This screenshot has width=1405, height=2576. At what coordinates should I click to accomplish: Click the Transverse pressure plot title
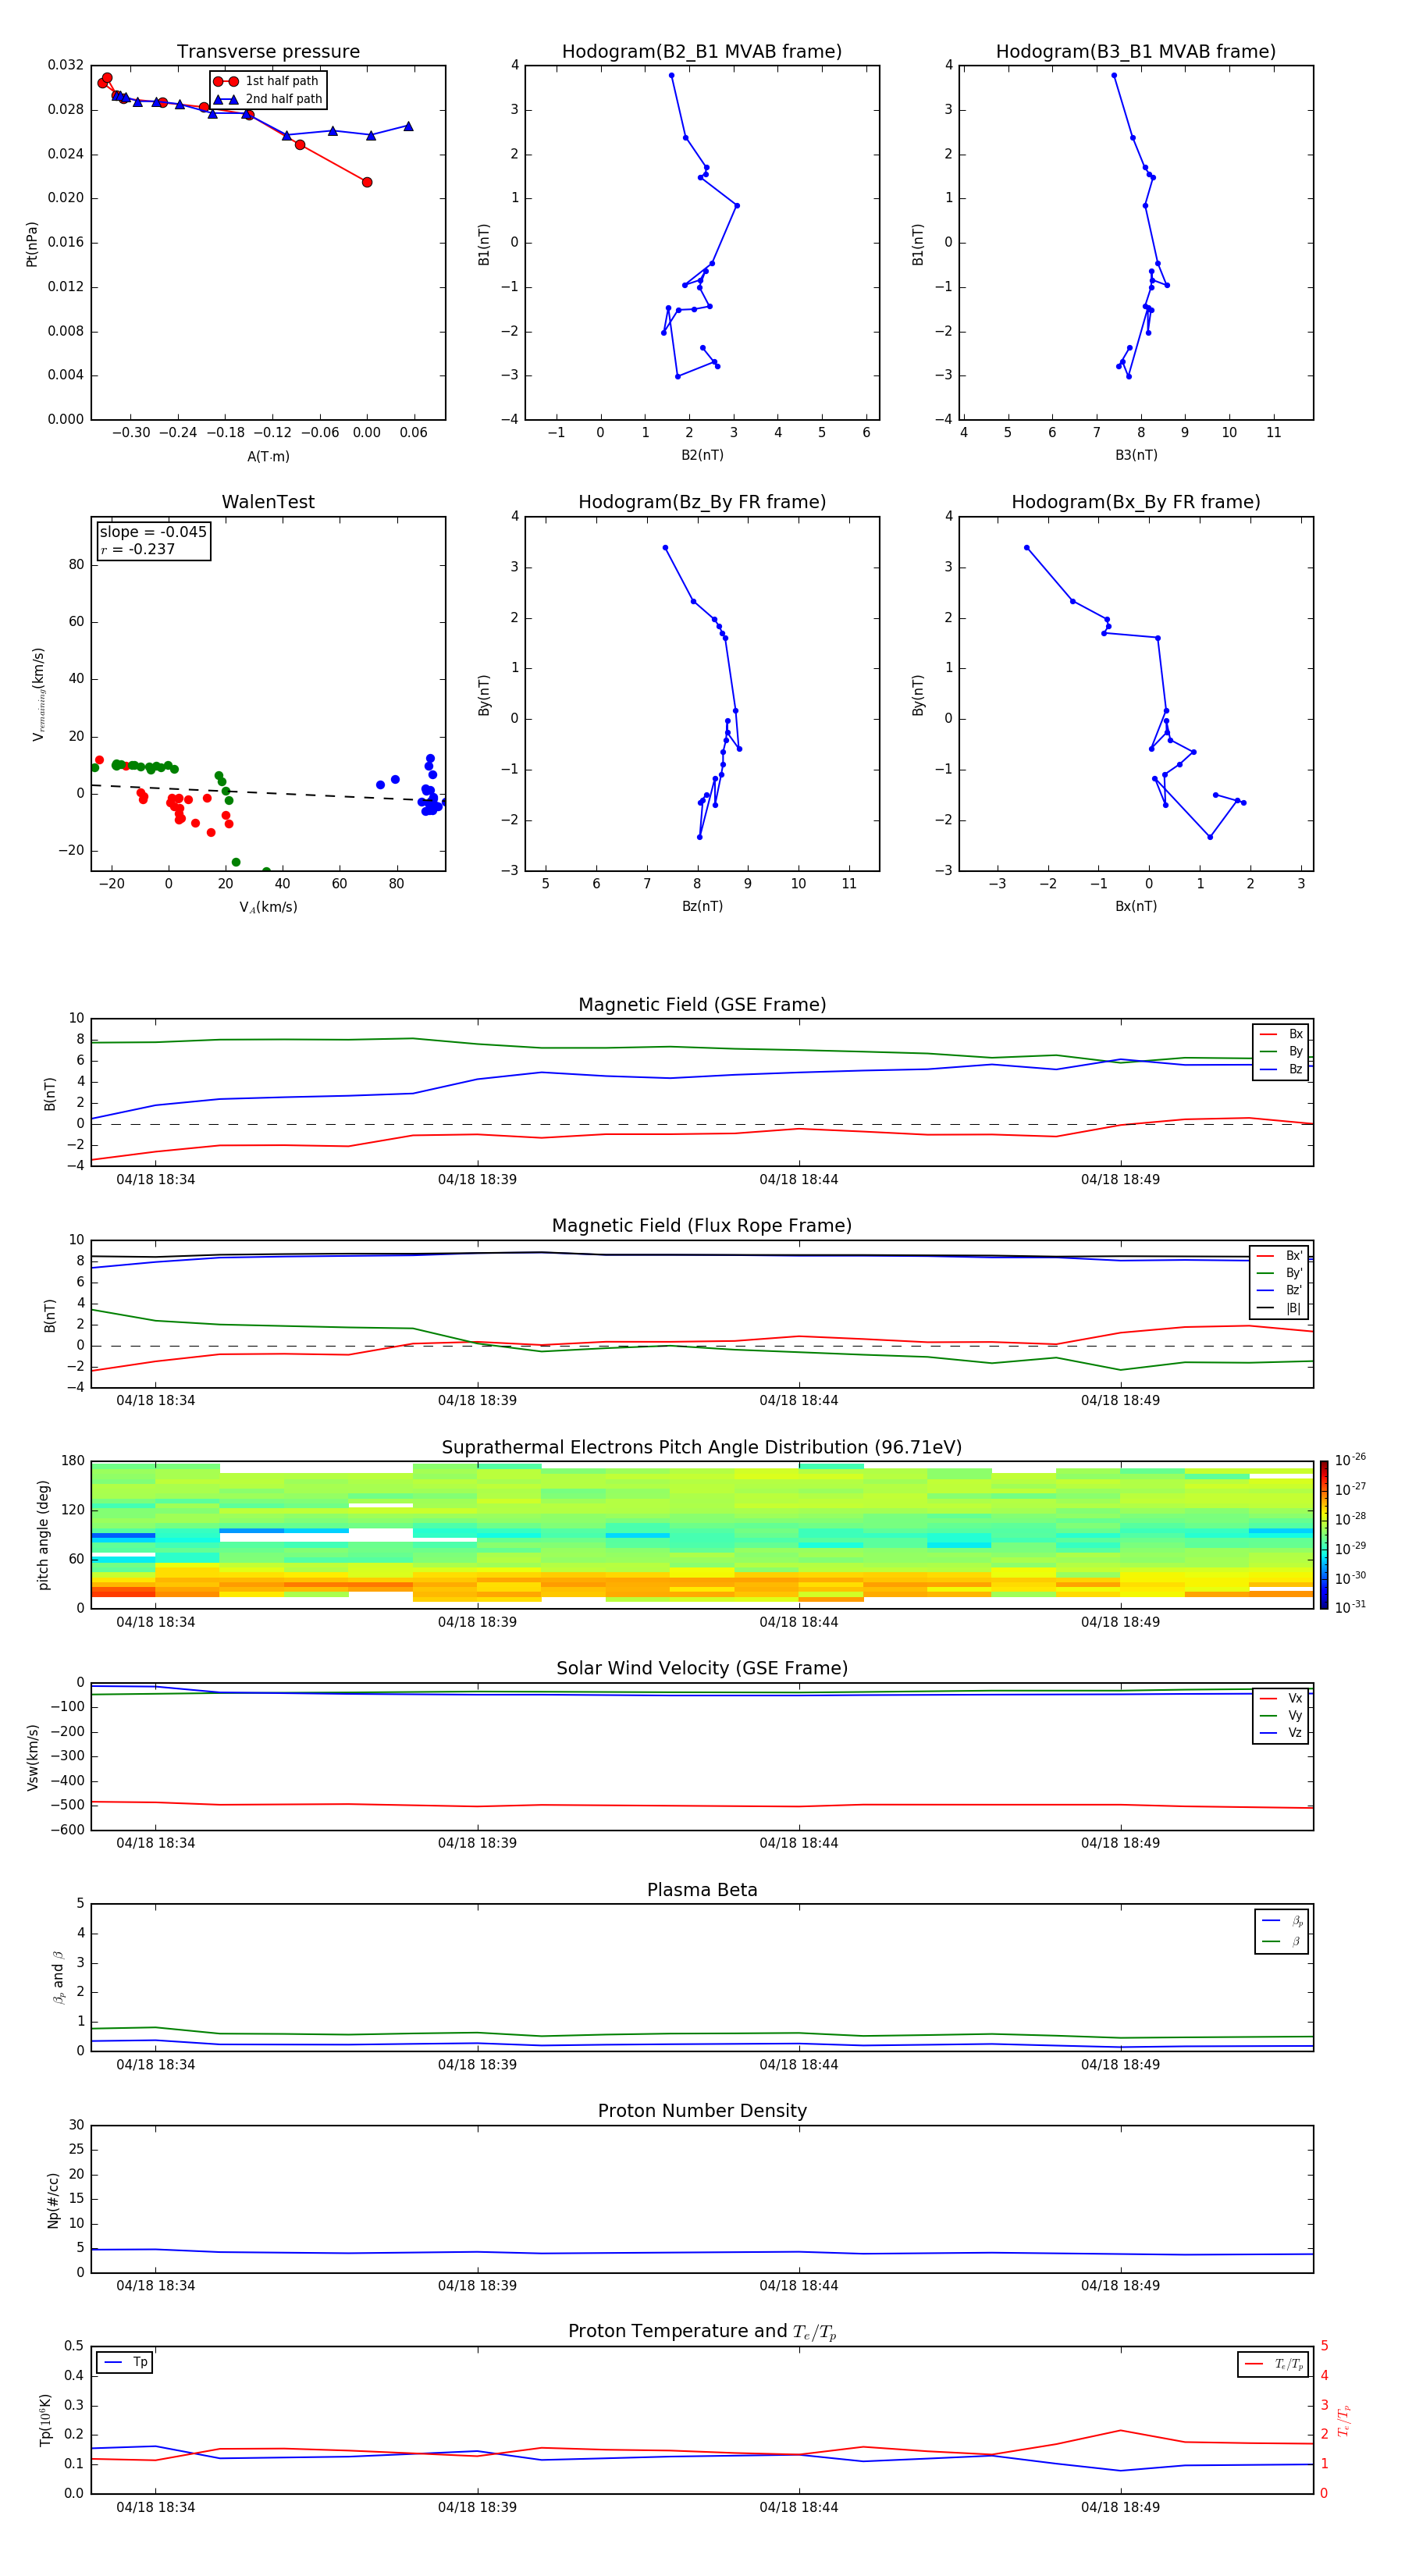coord(268,51)
